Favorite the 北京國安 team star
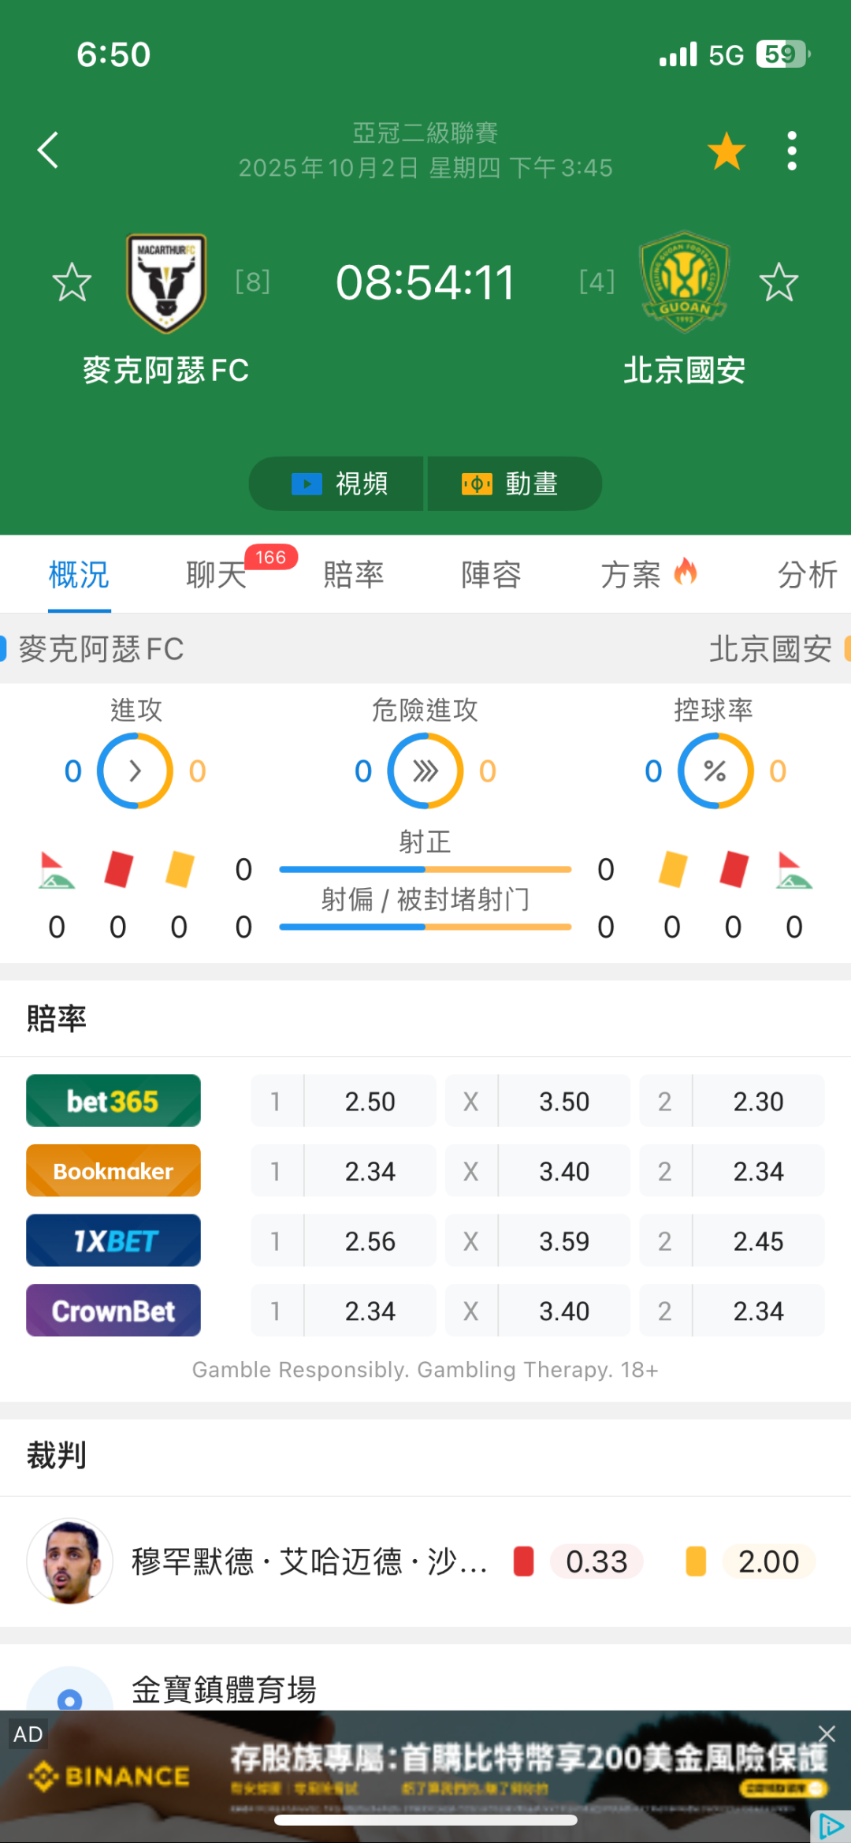The image size is (851, 1843). [x=779, y=282]
